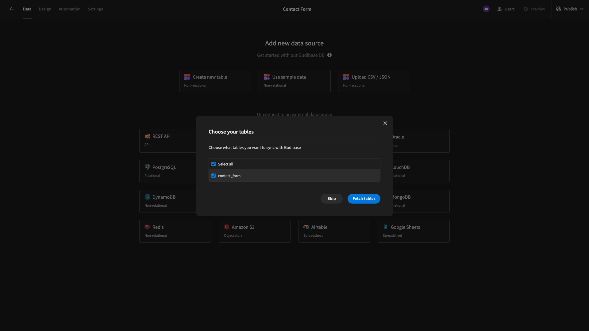Click the Use sample data icon
Screen dimensions: 589x331
[267, 77]
